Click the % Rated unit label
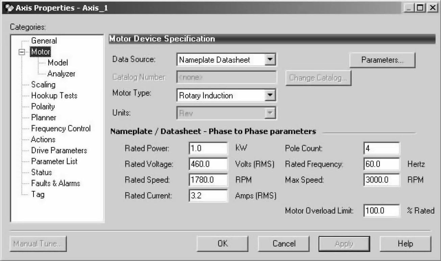Screen dimensions: 441x261 pyautogui.click(x=421, y=211)
